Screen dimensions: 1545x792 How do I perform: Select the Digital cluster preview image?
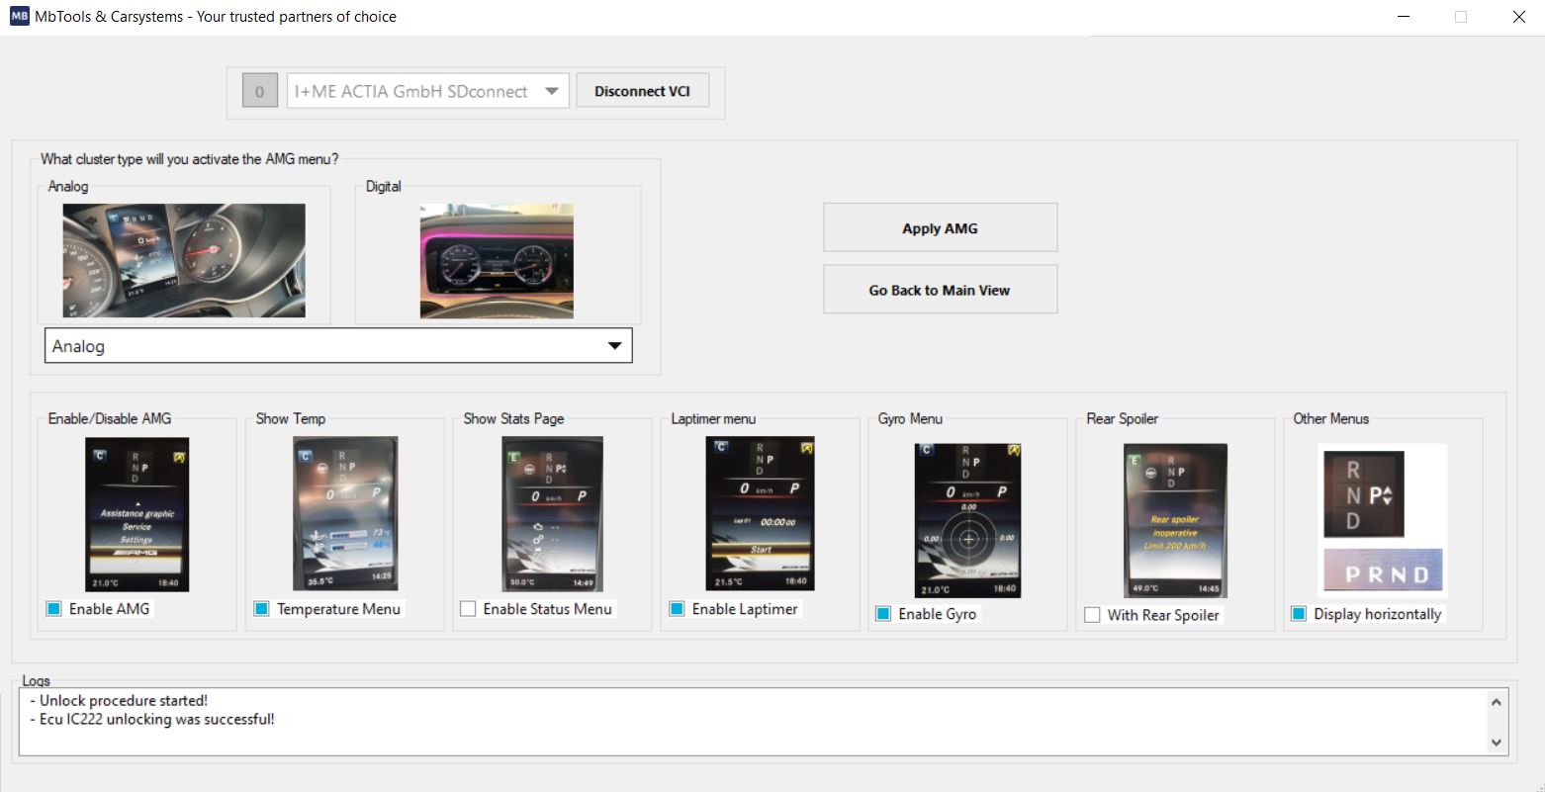pos(497,260)
